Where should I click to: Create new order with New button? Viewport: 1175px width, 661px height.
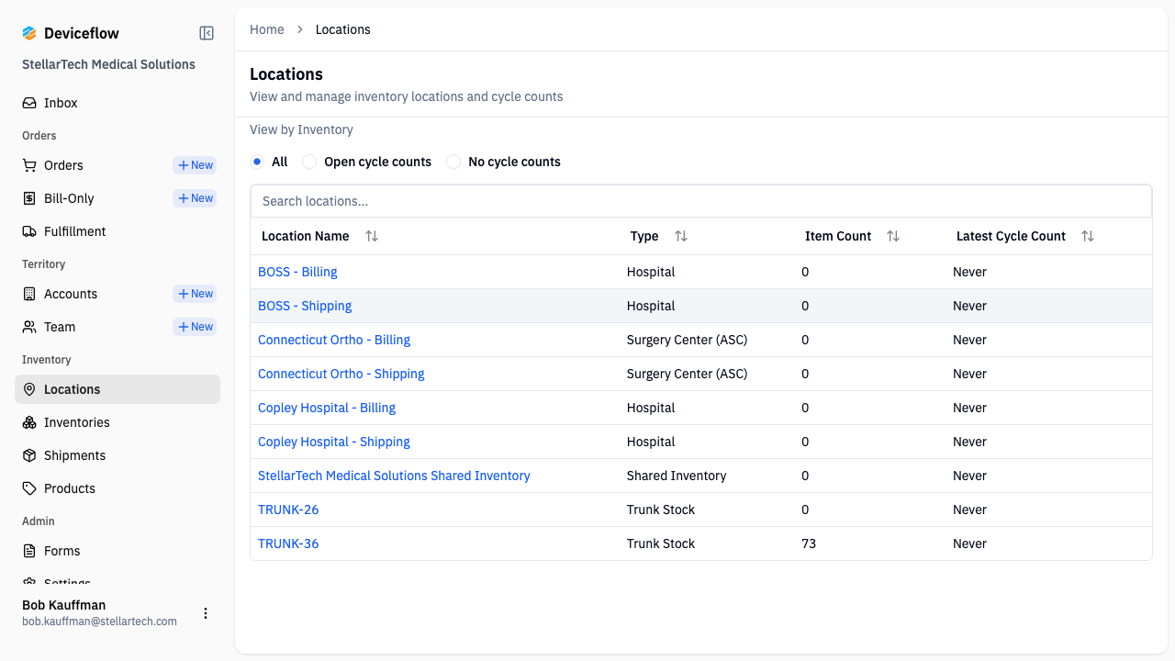[195, 165]
